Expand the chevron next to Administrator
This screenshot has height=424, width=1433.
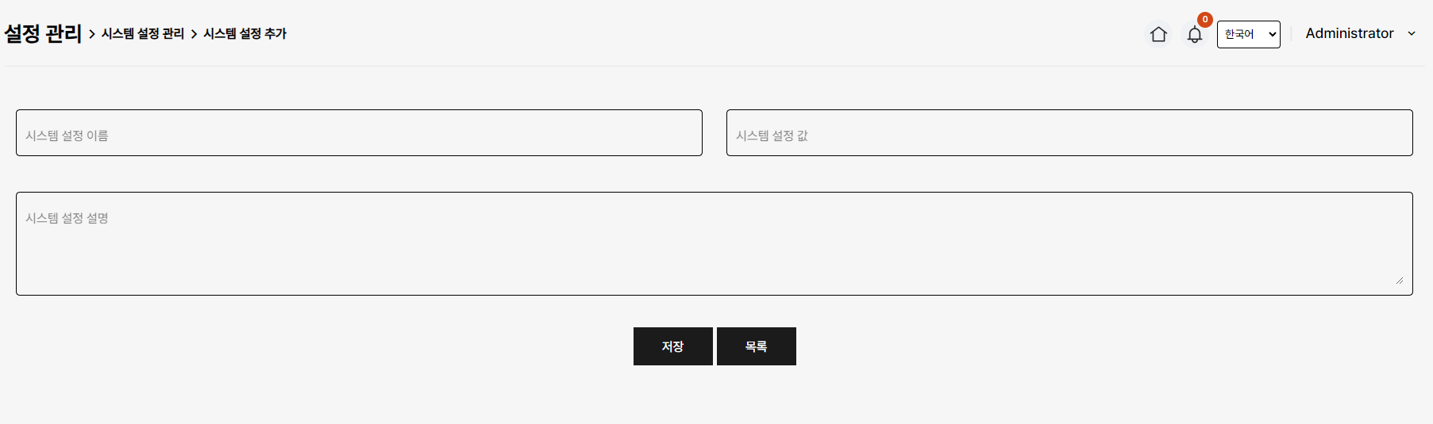[1412, 33]
